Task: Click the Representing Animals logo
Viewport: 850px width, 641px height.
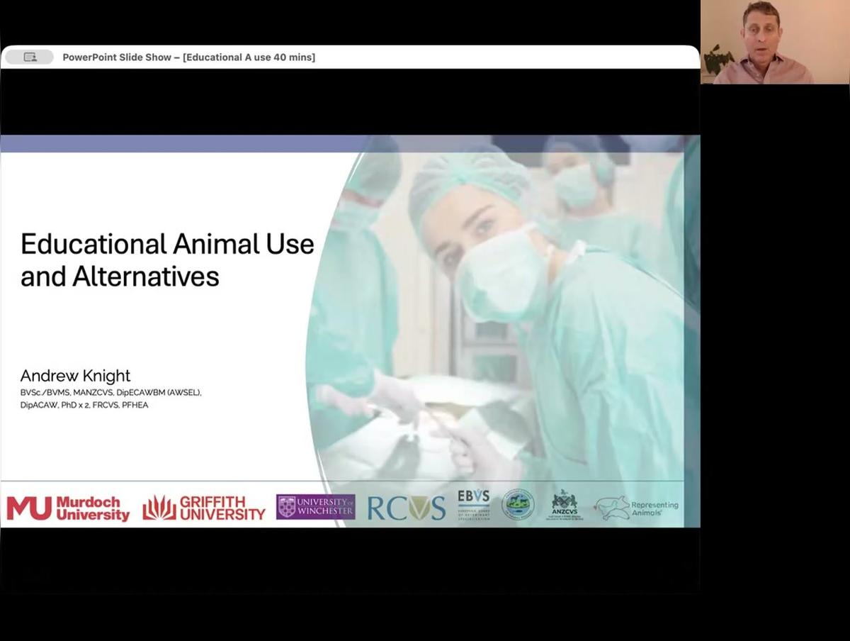Action: (636, 508)
